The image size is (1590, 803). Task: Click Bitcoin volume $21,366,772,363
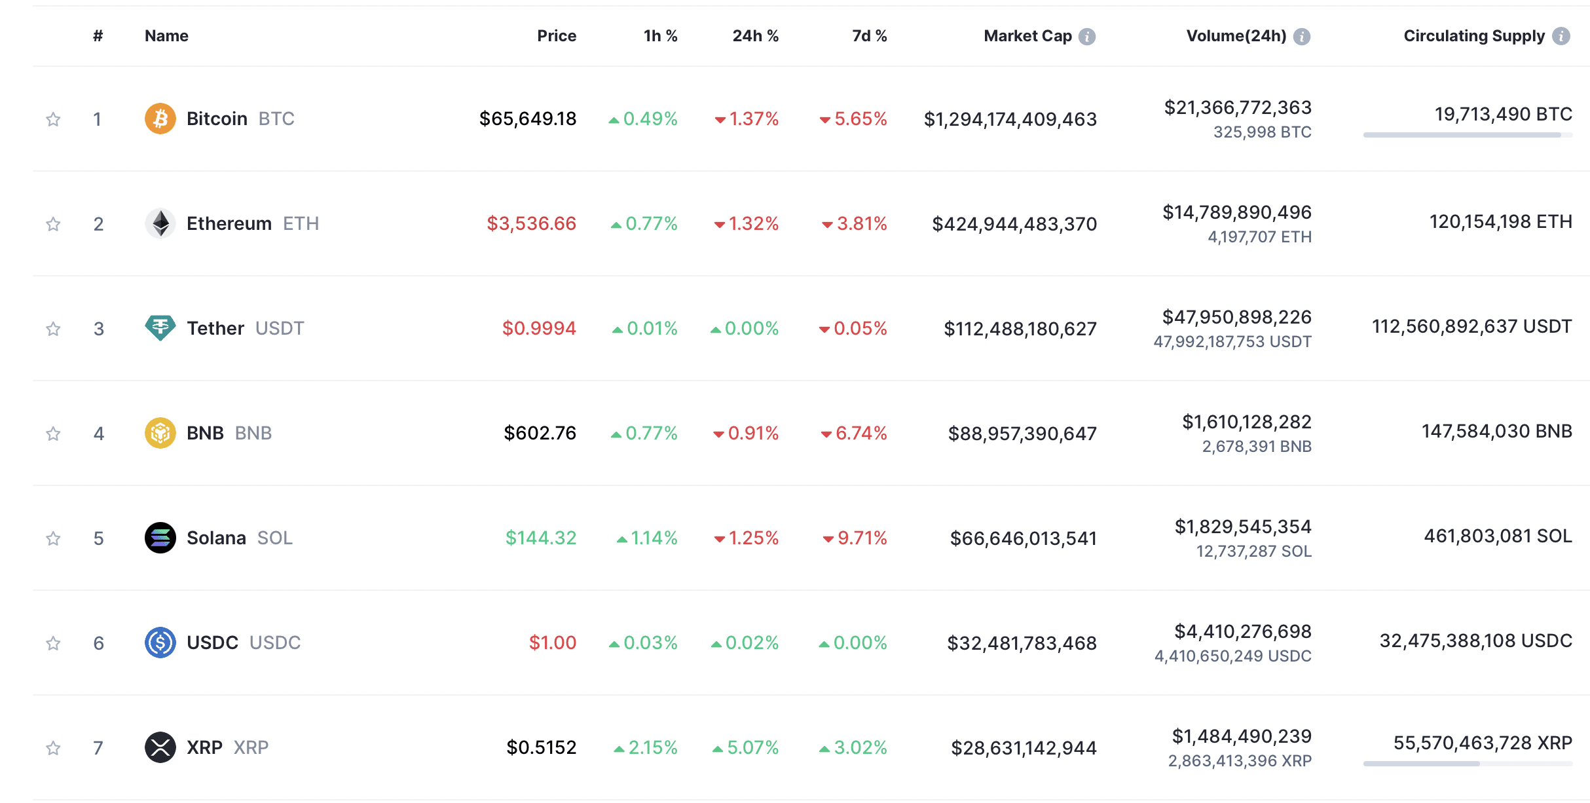click(1238, 107)
